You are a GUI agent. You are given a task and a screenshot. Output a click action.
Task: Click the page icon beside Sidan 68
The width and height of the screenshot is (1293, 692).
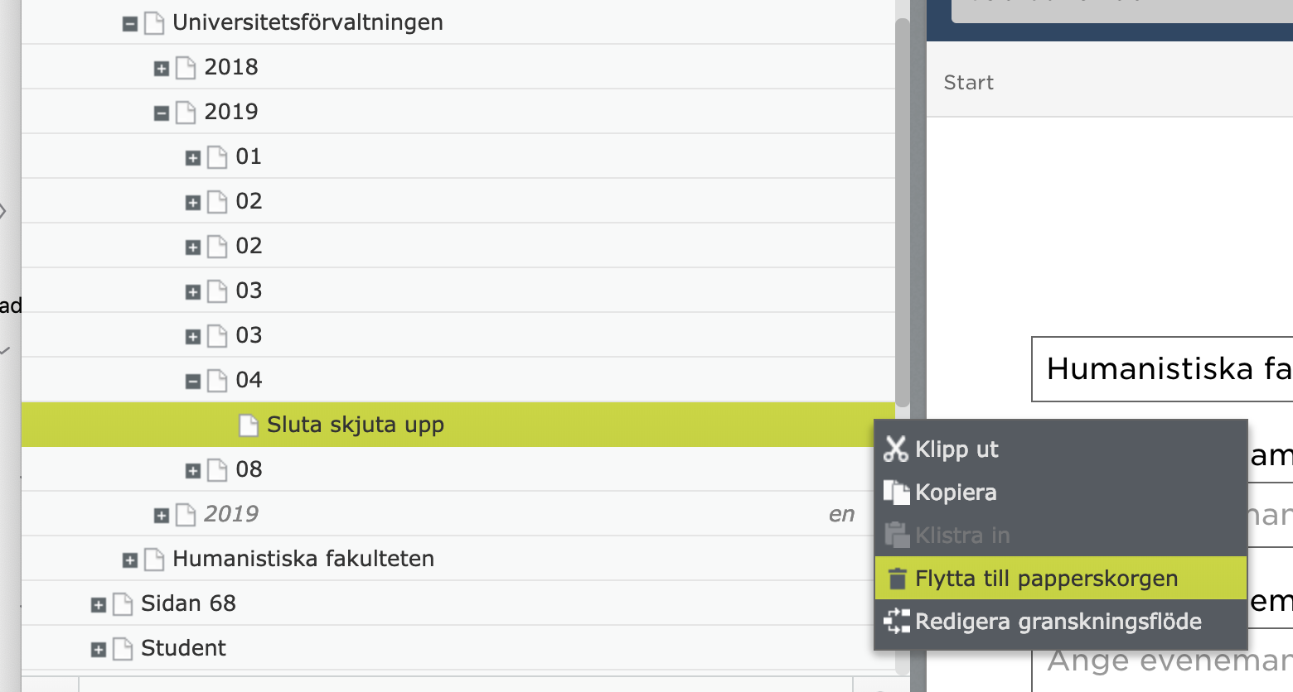point(123,604)
